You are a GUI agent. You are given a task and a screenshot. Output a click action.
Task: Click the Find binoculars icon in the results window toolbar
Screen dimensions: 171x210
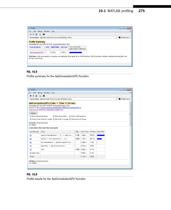click(44, 96)
